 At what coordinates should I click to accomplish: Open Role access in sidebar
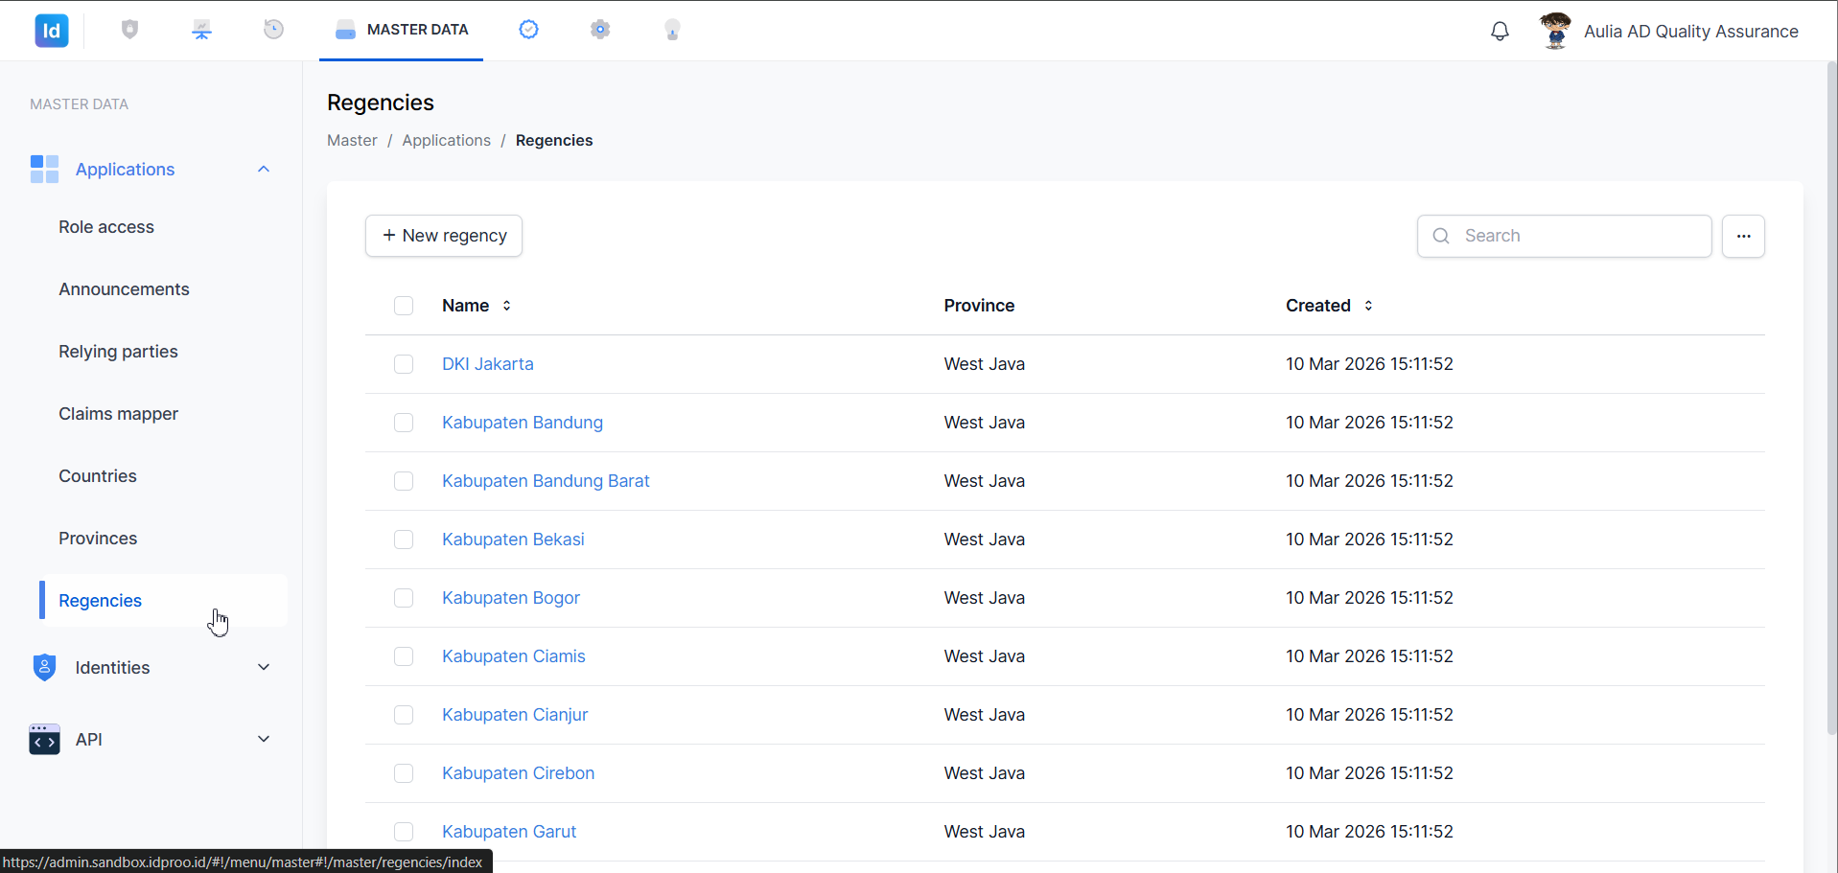click(x=106, y=227)
